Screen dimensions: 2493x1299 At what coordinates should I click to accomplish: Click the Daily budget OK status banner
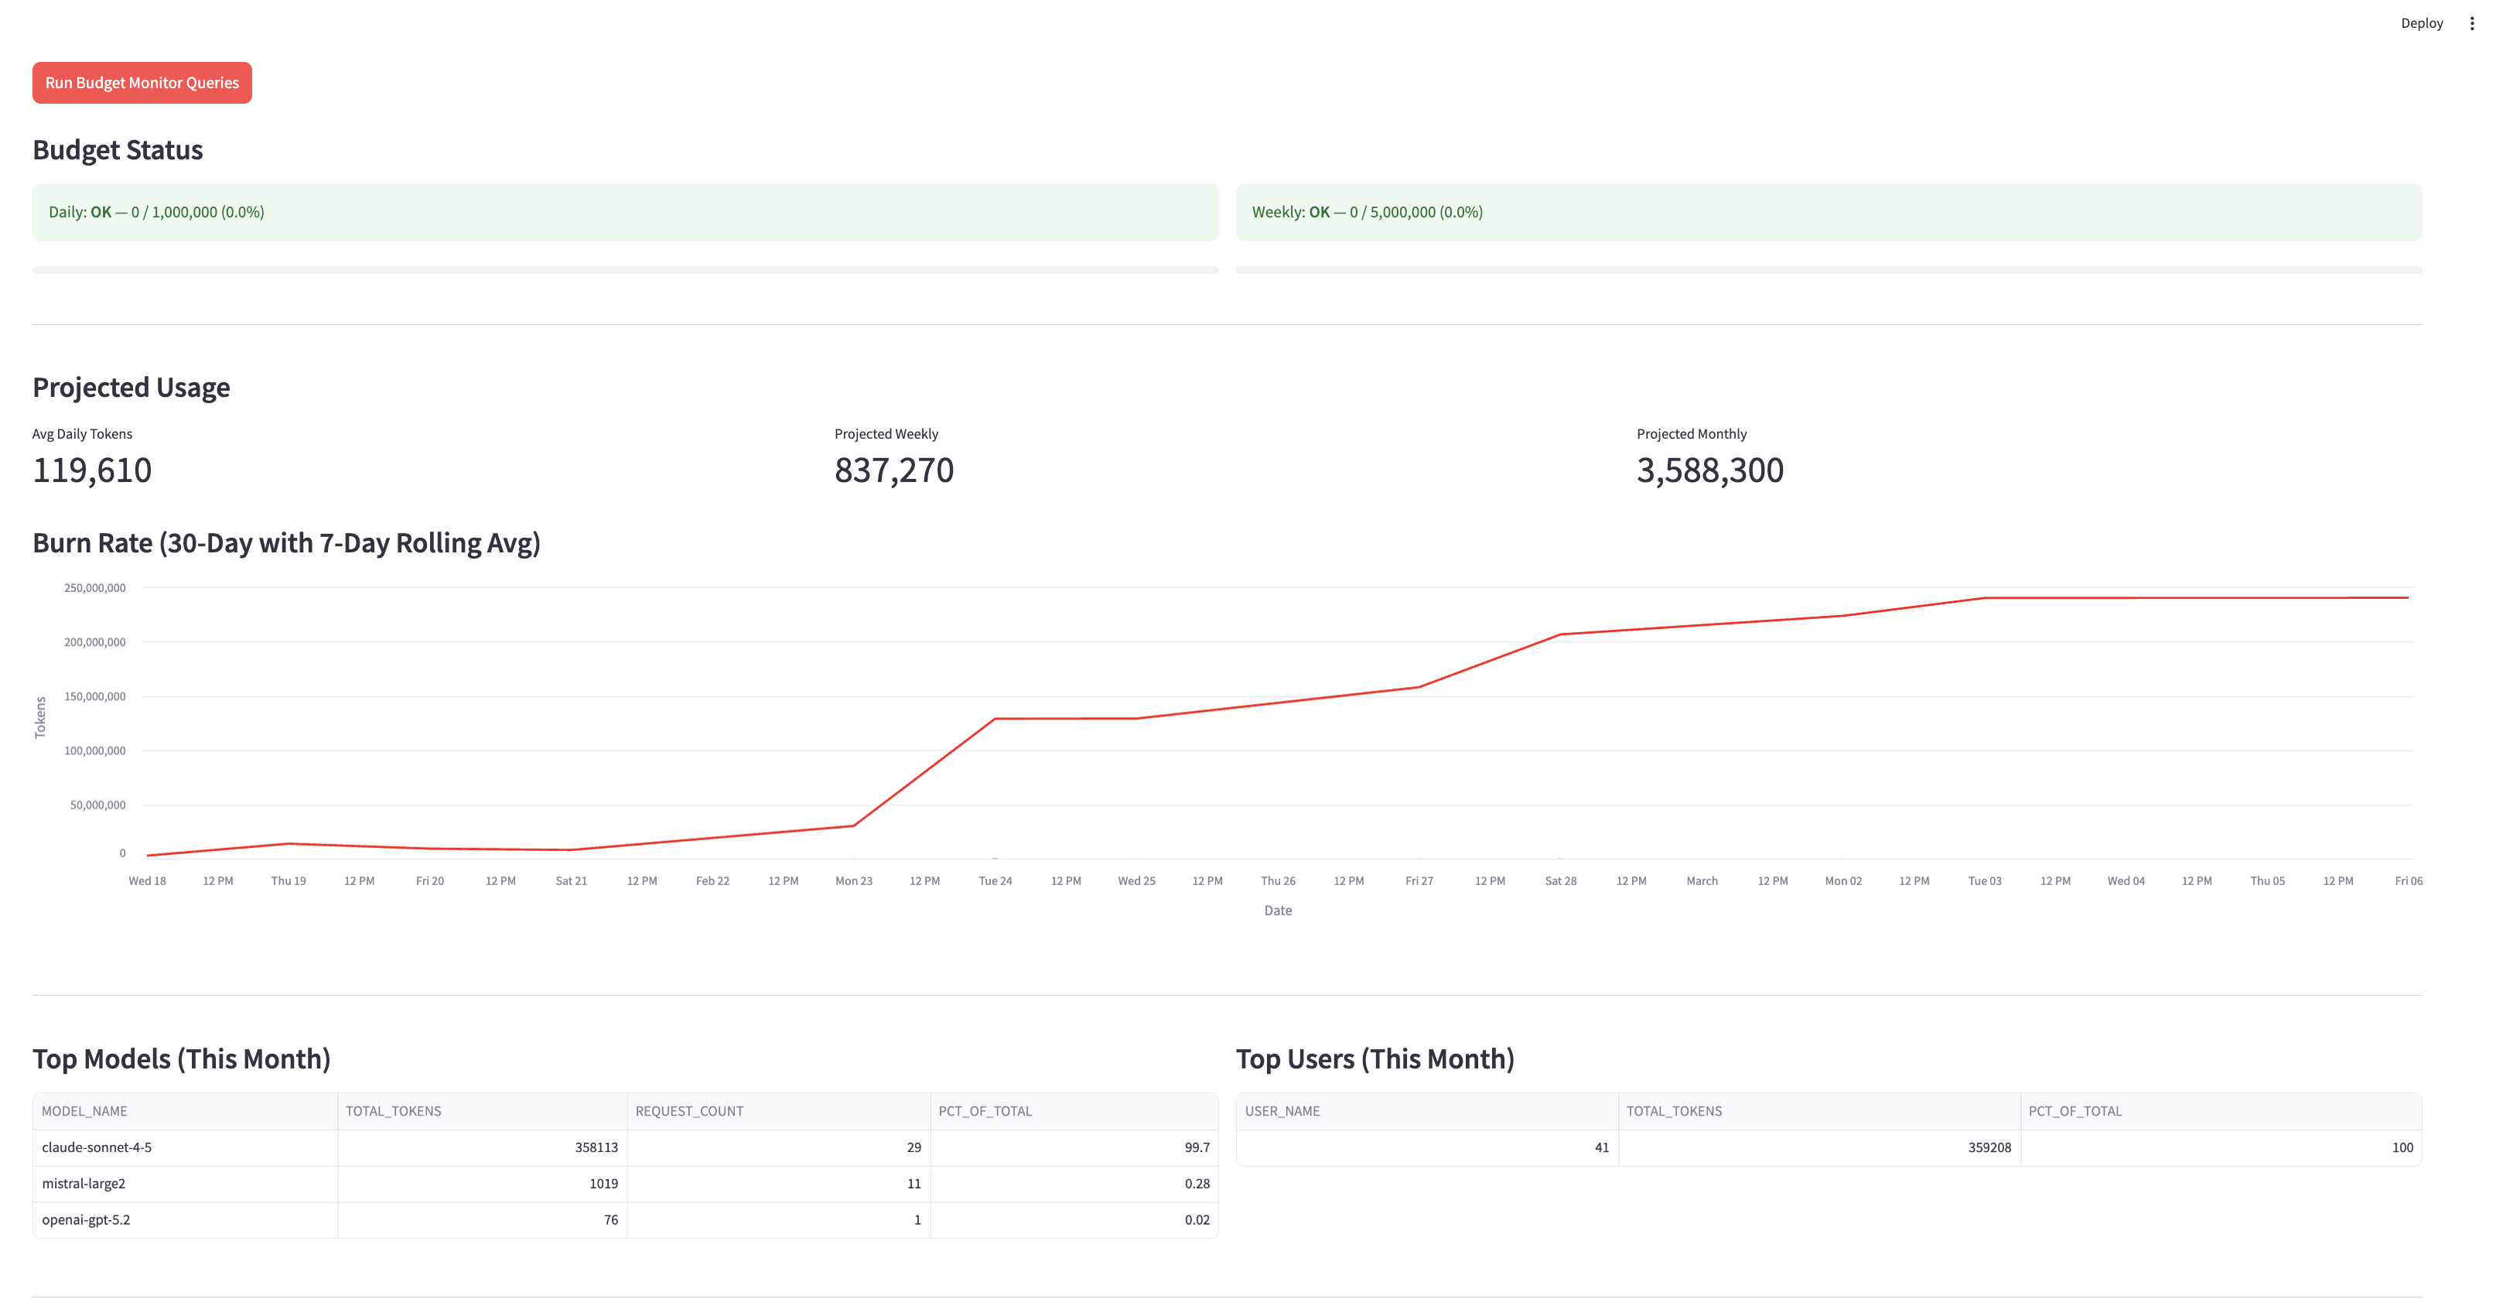click(624, 212)
